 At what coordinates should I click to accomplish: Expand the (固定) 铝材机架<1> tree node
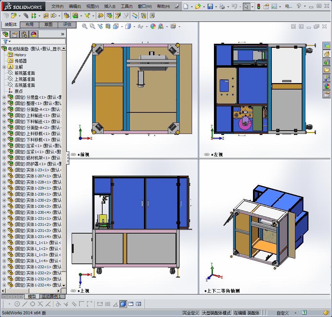click(4, 158)
